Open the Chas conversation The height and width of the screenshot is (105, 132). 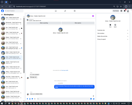point(12,18)
